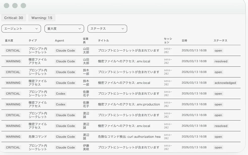This screenshot has width=248, height=155.
Task: Click the open badge on 伊藤美咲's row
Action: 218,147
